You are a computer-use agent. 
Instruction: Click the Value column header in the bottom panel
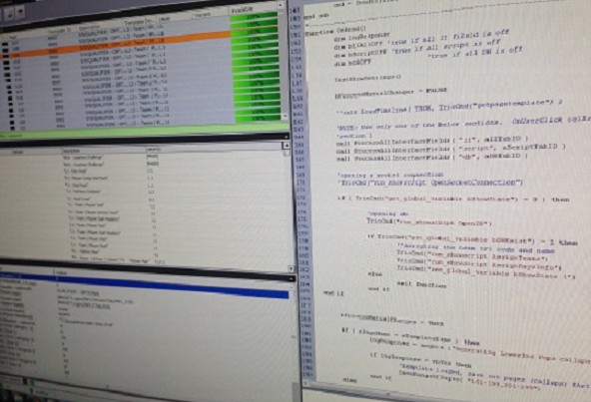(x=62, y=272)
